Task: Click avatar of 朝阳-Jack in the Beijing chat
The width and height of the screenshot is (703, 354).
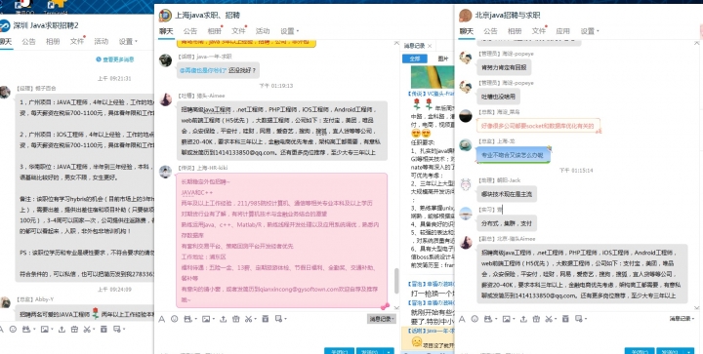Action: tap(466, 184)
